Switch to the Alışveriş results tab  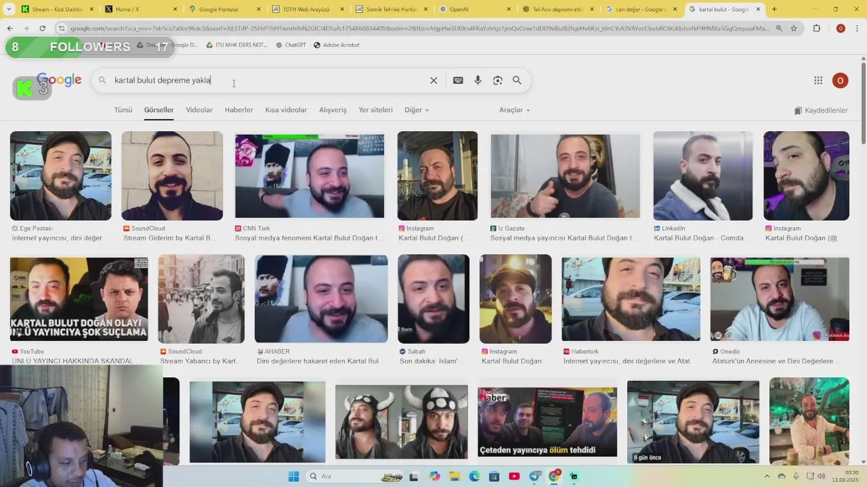(x=333, y=110)
